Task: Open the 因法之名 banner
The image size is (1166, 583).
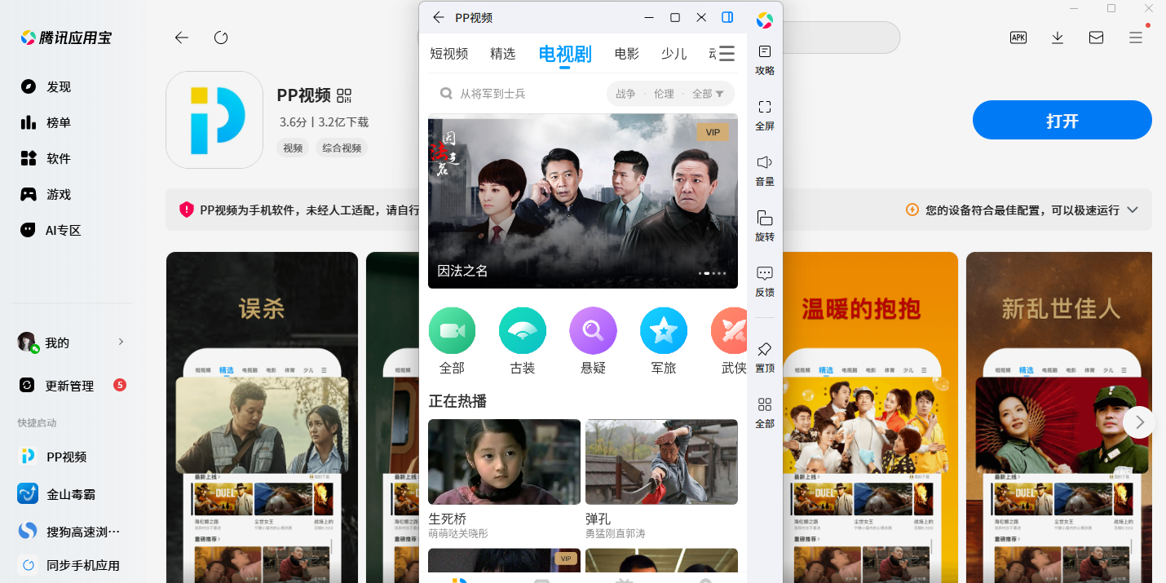Action: [583, 201]
